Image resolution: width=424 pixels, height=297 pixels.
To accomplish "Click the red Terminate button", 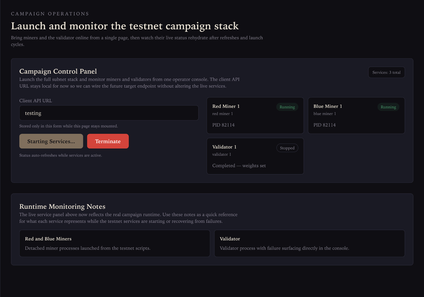I will (108, 141).
